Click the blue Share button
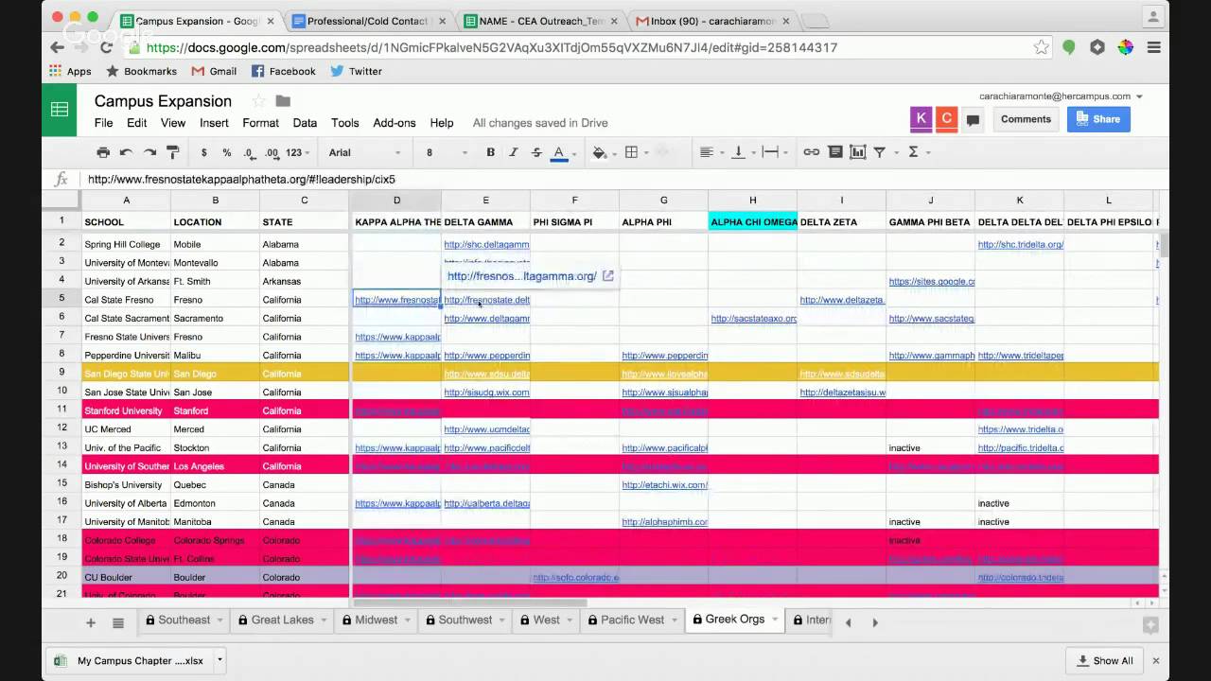 click(x=1098, y=119)
